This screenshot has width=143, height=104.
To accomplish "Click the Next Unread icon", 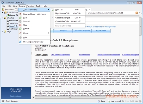I will coord(109,101).
